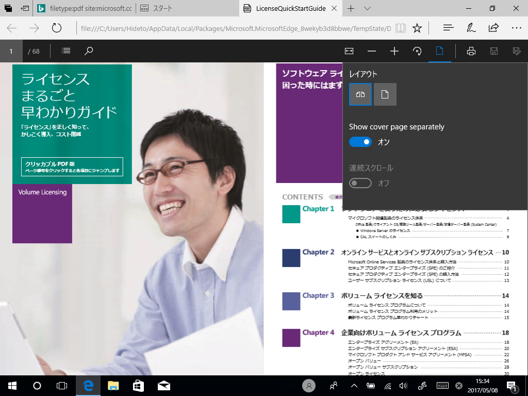Share the current page
This screenshot has height=396, width=528.
493,28
